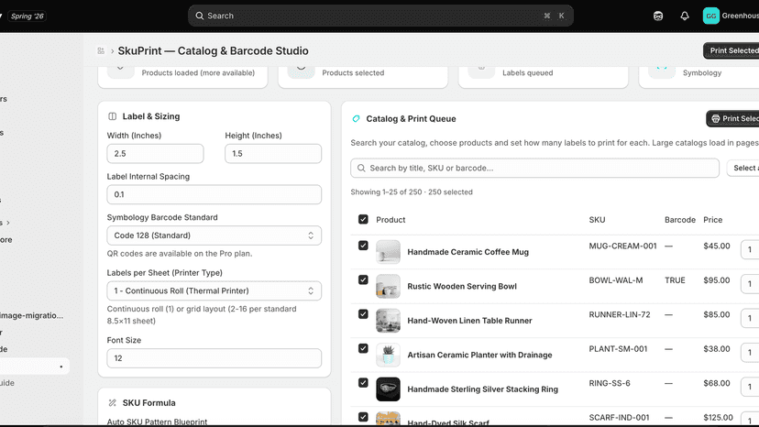759x427 pixels.
Task: Click the apps breadcrumb icon beside SkuPrint
Action: point(101,50)
